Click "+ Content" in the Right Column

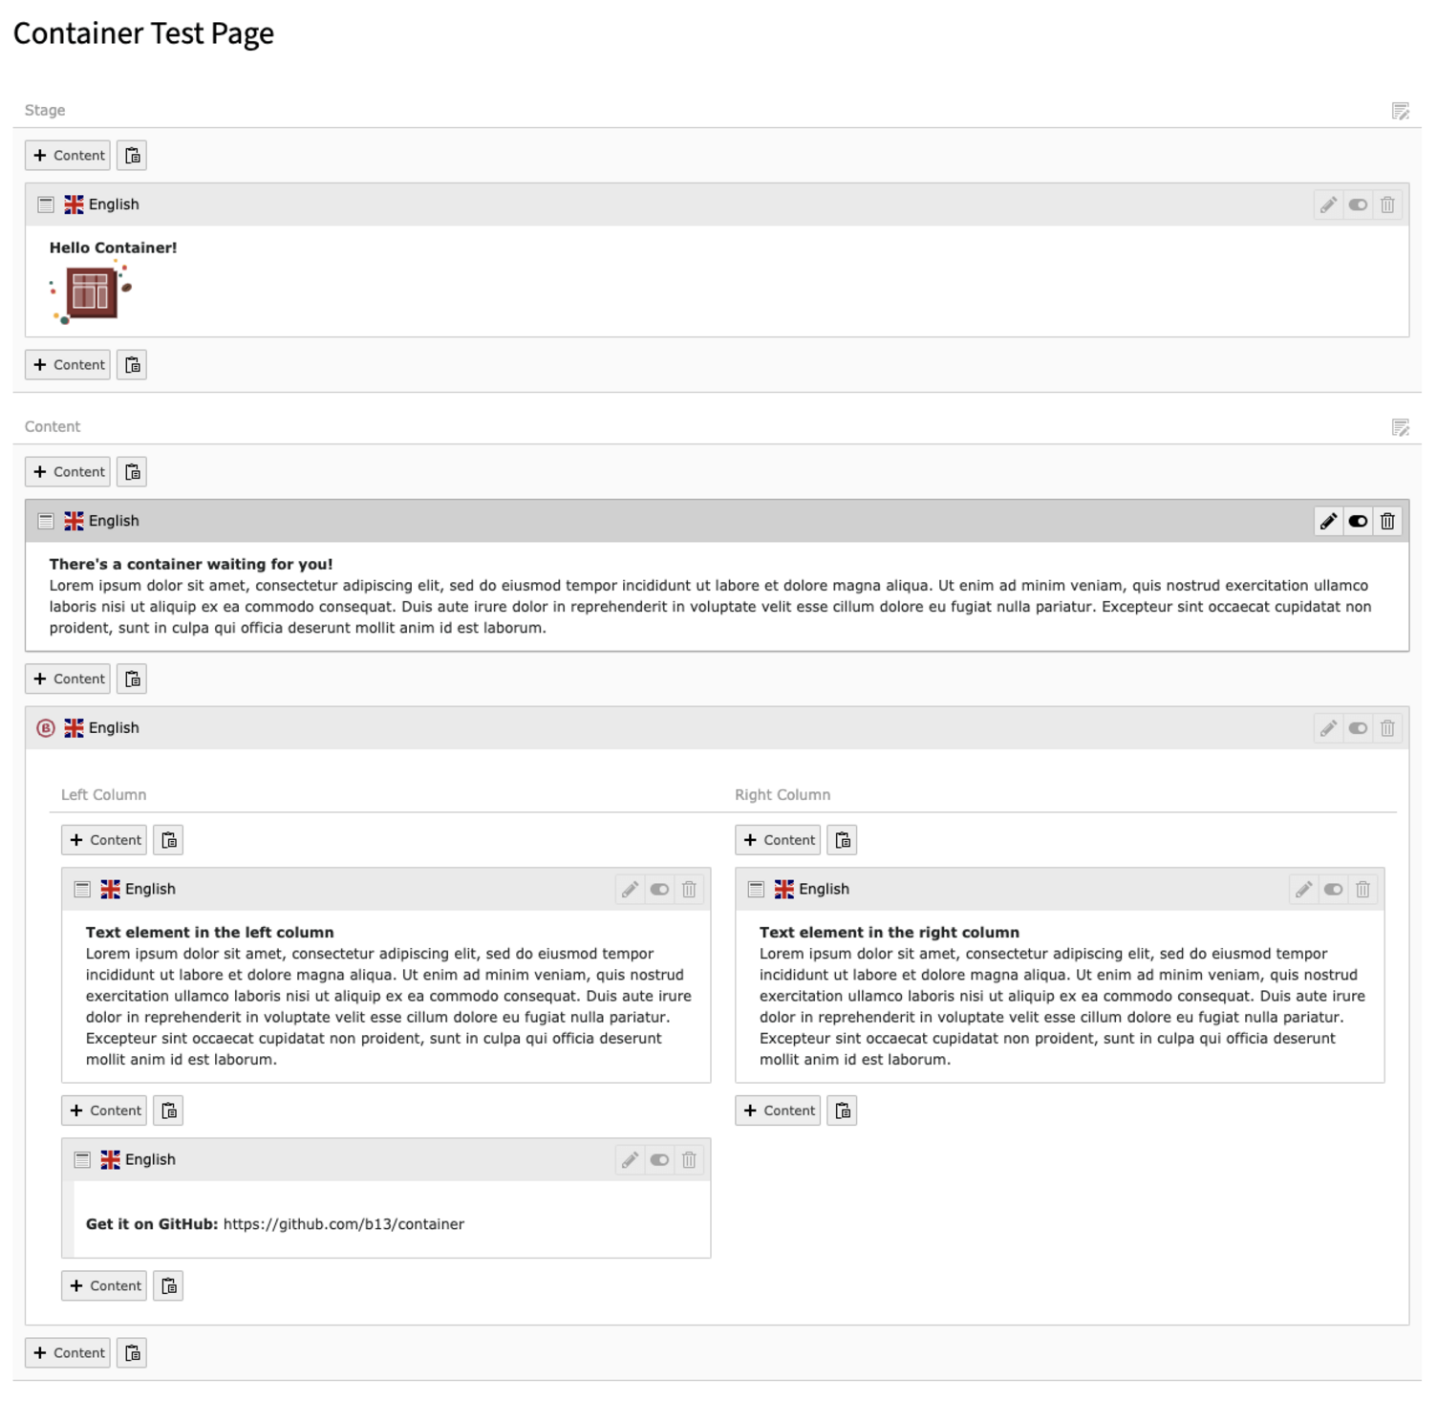click(777, 839)
